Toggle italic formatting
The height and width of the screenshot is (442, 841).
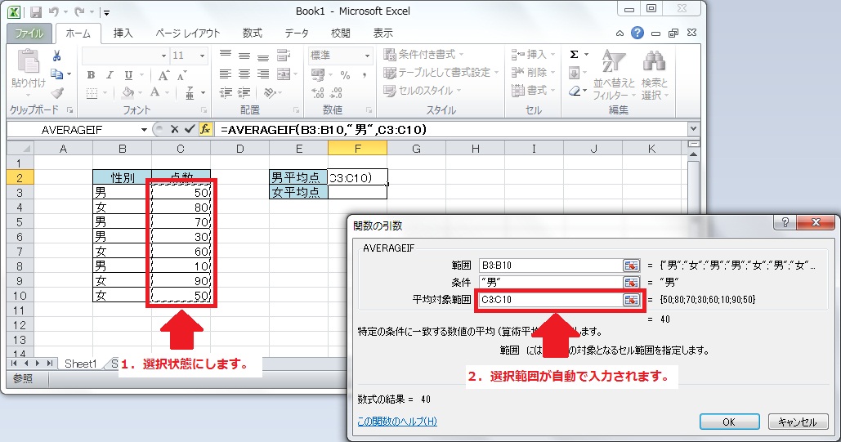click(110, 75)
